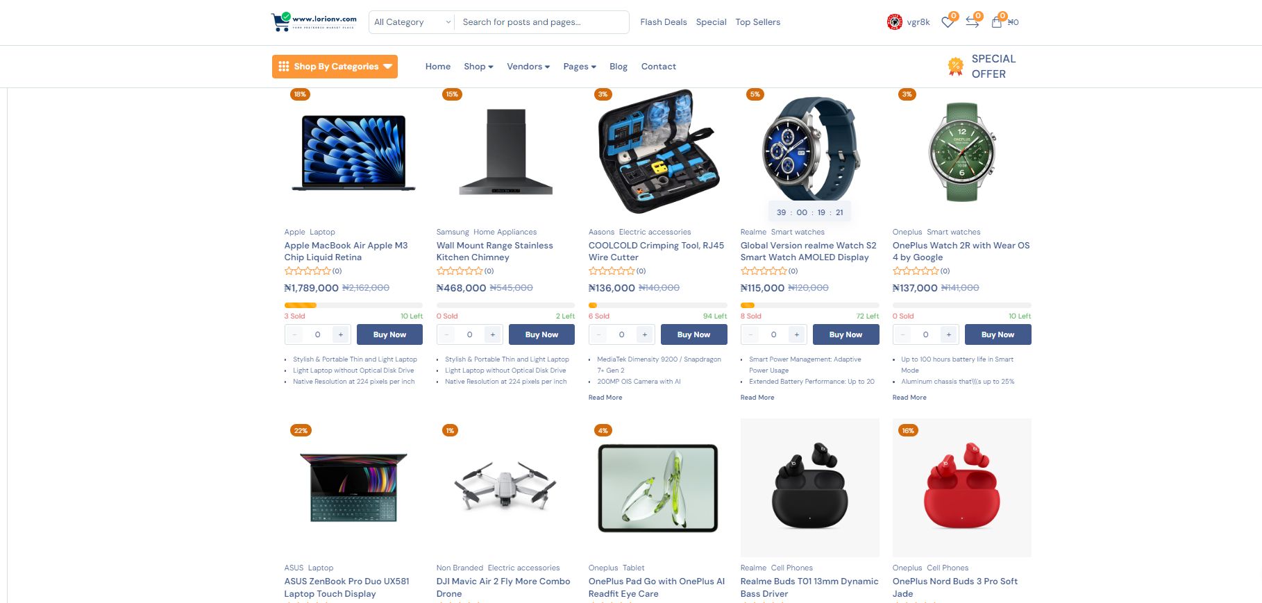Expand the Shop By Categories menu
The width and height of the screenshot is (1262, 603).
pos(335,67)
